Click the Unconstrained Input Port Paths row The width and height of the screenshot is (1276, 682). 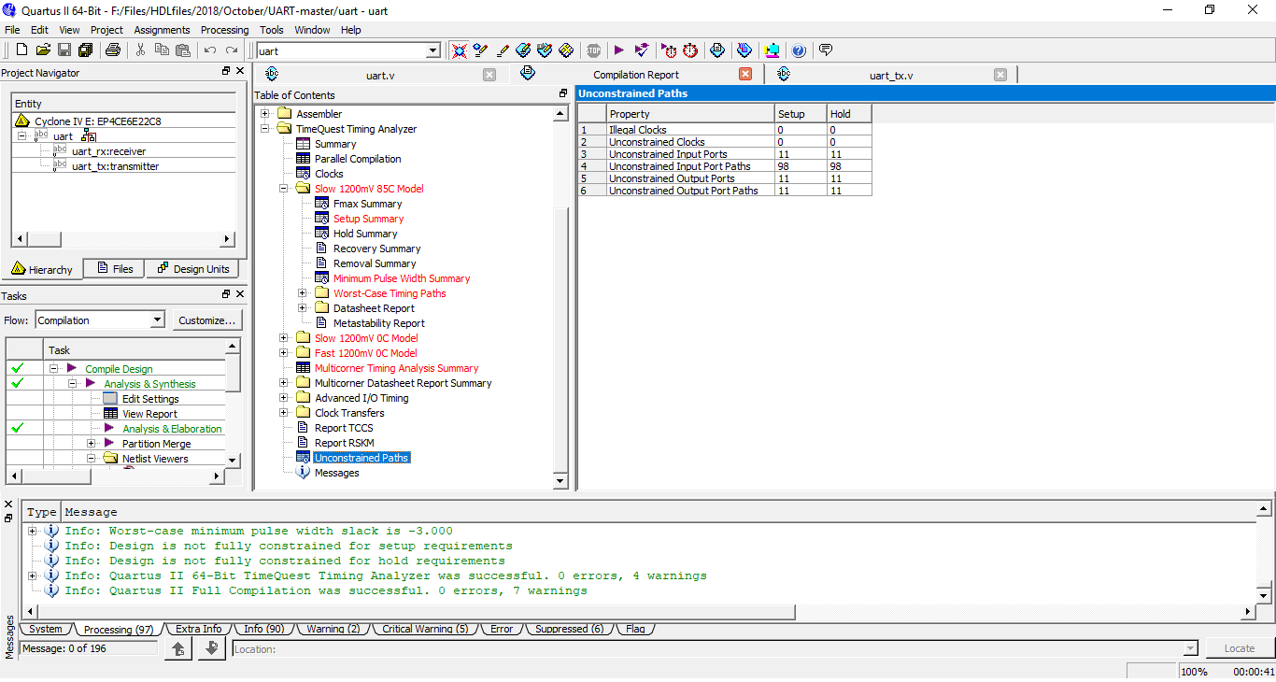[x=725, y=166]
